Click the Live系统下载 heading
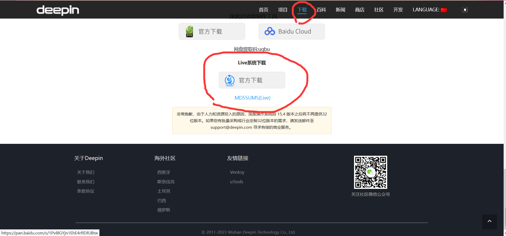Screen dimensions: 506x236 pos(252,63)
